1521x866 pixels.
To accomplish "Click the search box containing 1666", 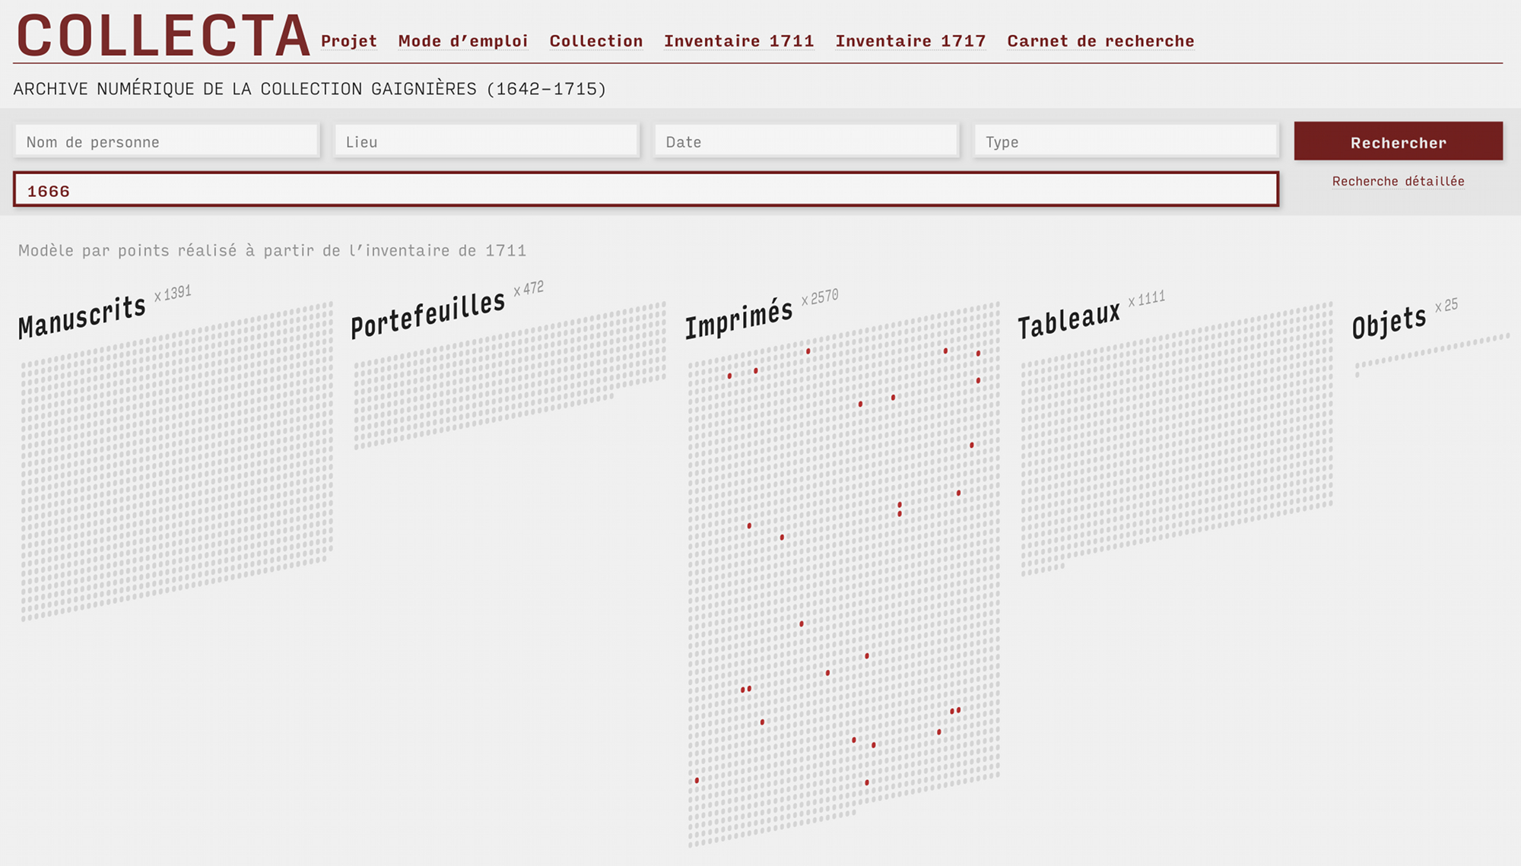I will [x=646, y=190].
